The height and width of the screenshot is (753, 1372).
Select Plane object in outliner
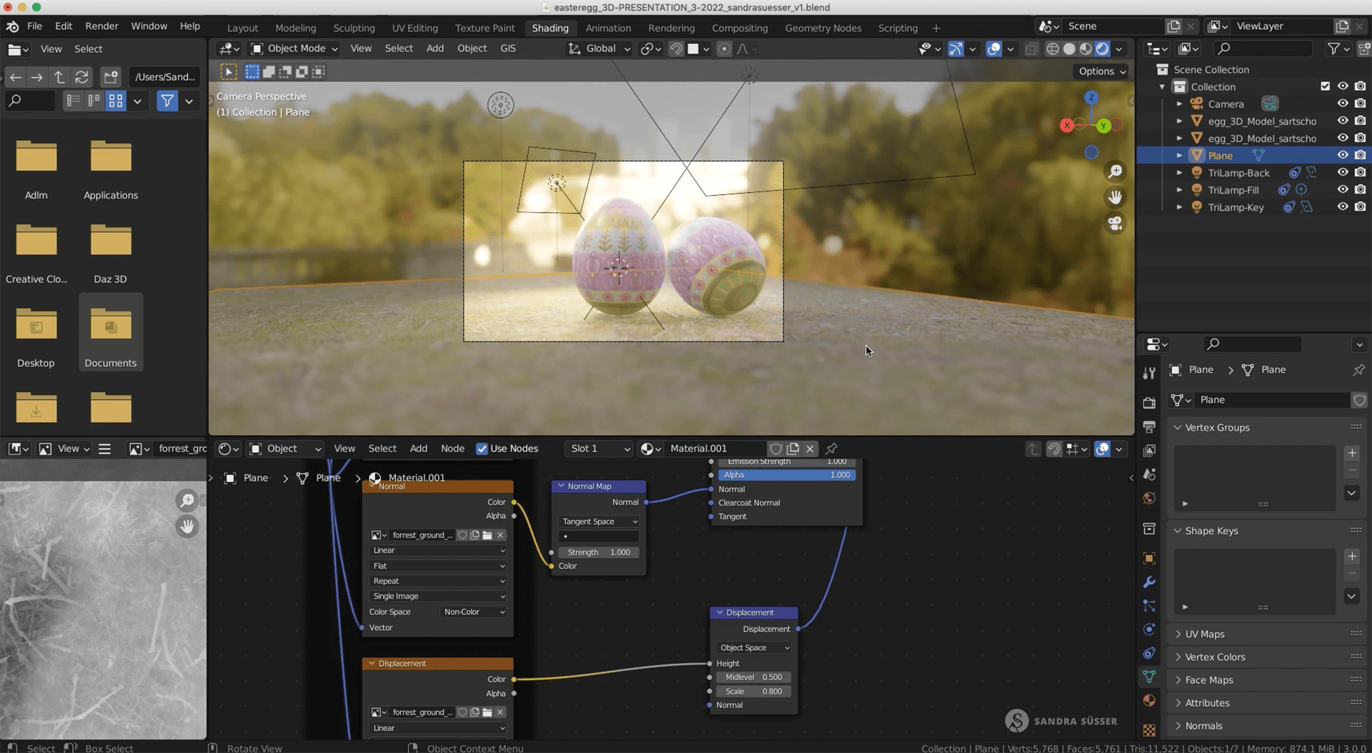(x=1220, y=156)
